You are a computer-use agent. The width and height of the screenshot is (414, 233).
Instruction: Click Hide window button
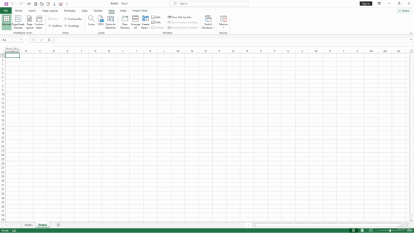[156, 23]
